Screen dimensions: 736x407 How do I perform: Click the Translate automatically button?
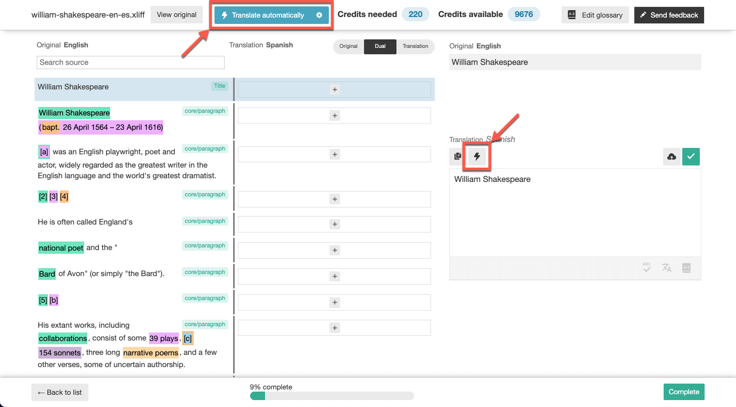click(272, 15)
